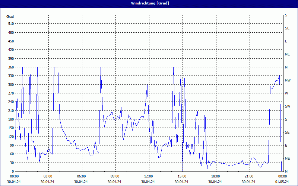Screen dimensions: 298x186
Task: Click the 09:00 time label on x-axis
Action: (115, 176)
